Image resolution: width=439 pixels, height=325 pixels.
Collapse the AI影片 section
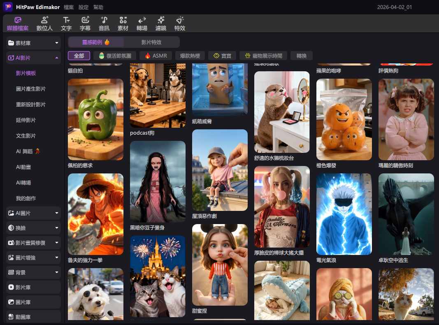pyautogui.click(x=33, y=58)
